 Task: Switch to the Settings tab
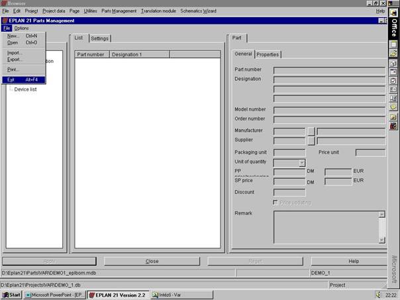coord(99,38)
